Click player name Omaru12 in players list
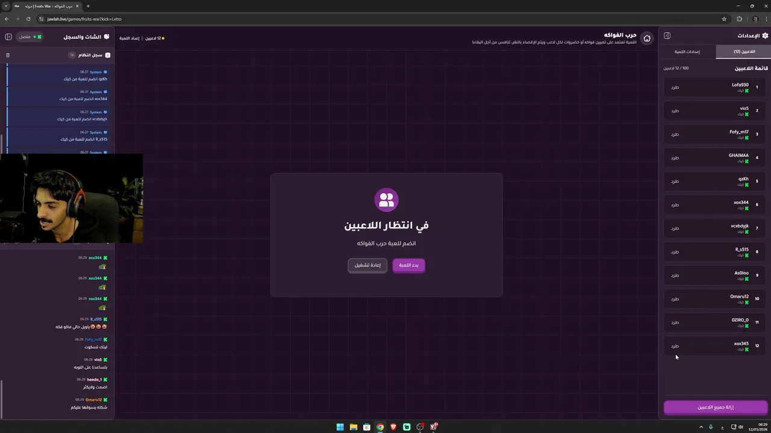771x433 pixels. (739, 296)
